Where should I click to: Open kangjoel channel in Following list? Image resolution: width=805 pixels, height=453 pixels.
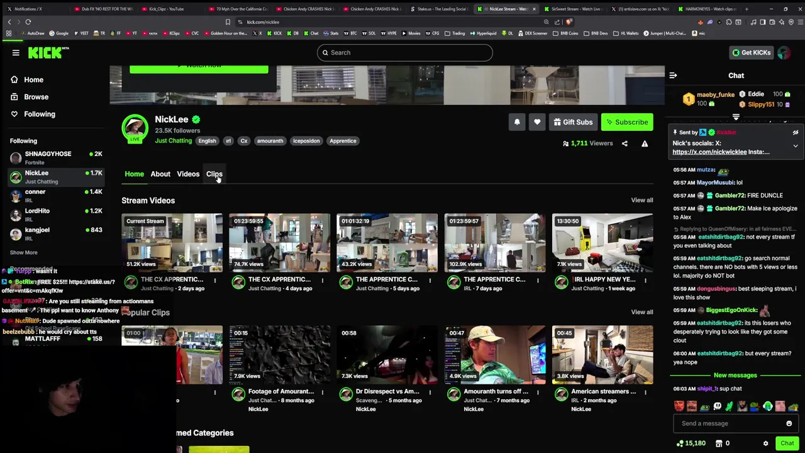coord(55,233)
